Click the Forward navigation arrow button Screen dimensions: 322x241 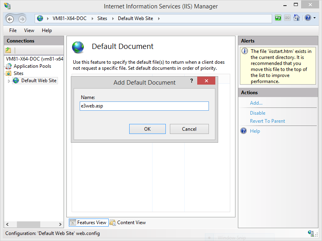pyautogui.click(x=22, y=19)
